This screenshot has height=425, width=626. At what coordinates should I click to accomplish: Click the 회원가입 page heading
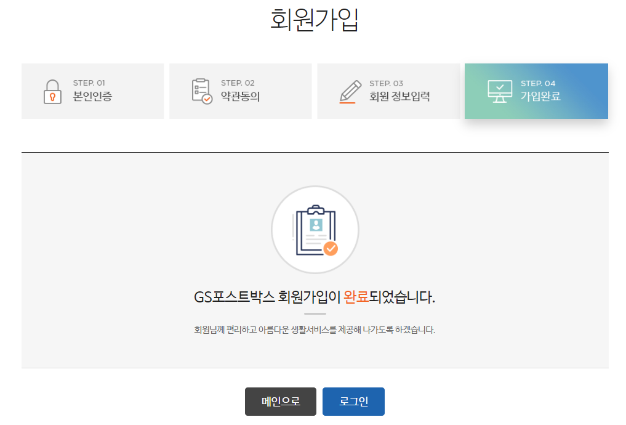315,20
